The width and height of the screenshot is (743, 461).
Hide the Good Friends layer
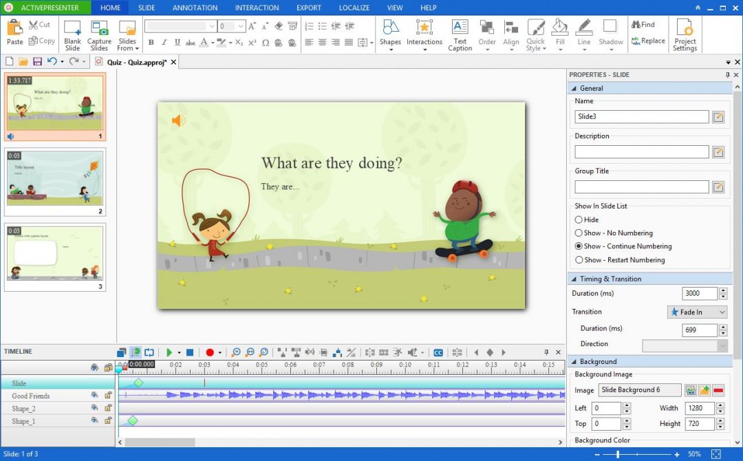tap(95, 396)
